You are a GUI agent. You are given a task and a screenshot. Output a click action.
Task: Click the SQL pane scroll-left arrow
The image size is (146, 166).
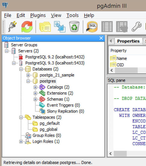pos(111,153)
